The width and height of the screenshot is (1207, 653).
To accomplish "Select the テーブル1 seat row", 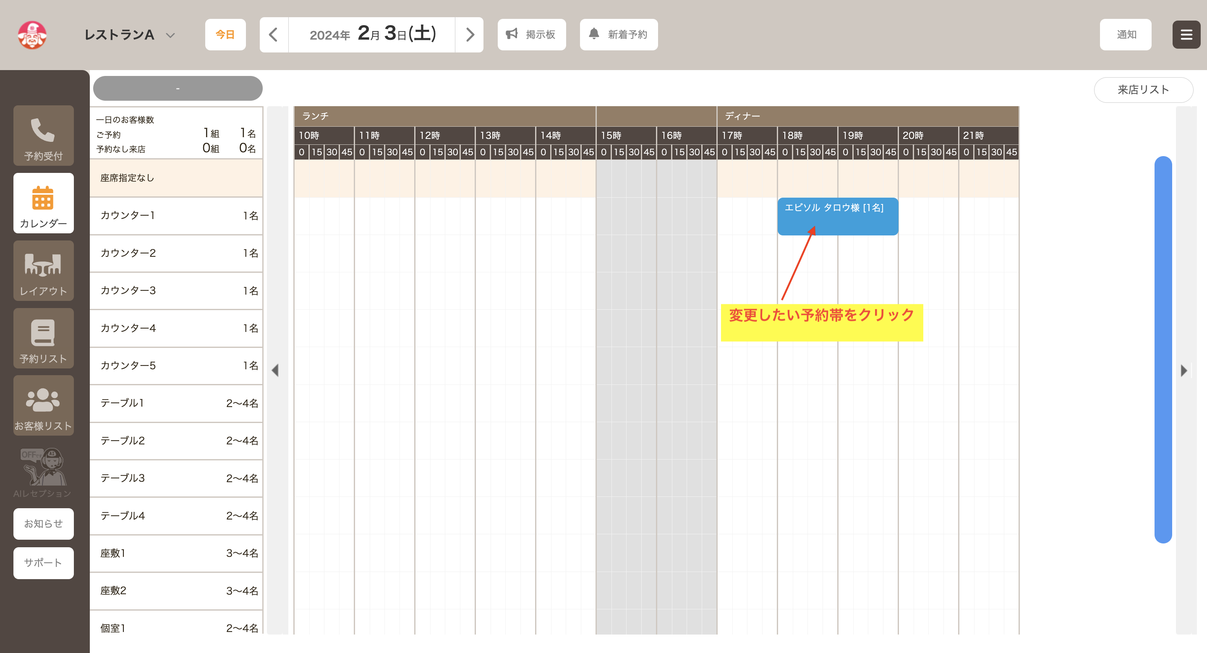I will 176,403.
